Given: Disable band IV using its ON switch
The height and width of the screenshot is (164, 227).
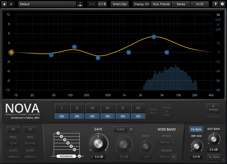Looking at the screenshot, I should pyautogui.click(x=108, y=116).
